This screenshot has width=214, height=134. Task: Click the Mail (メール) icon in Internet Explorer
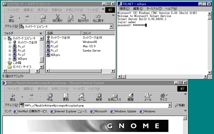click(x=147, y=95)
